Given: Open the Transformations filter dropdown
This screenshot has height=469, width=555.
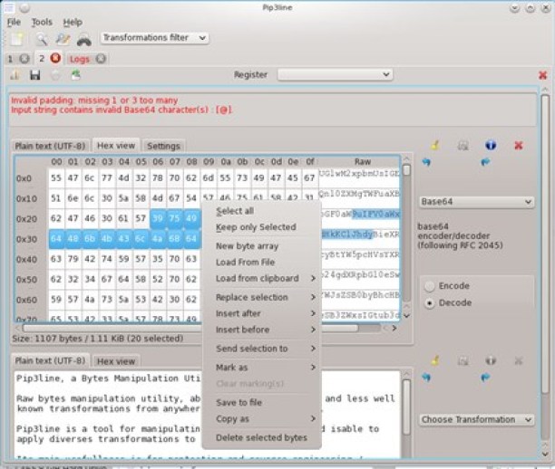Looking at the screenshot, I should pyautogui.click(x=153, y=38).
